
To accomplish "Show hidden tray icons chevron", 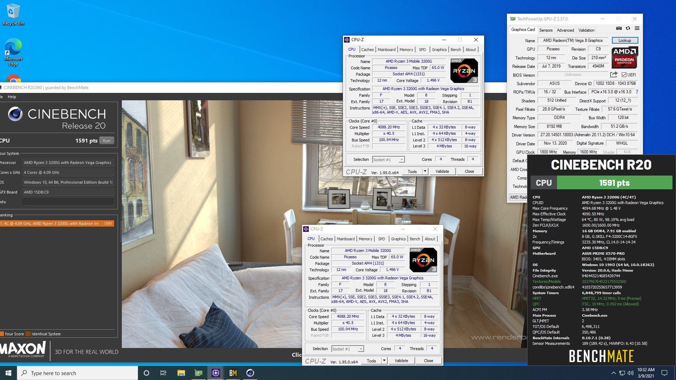I will 613,373.
